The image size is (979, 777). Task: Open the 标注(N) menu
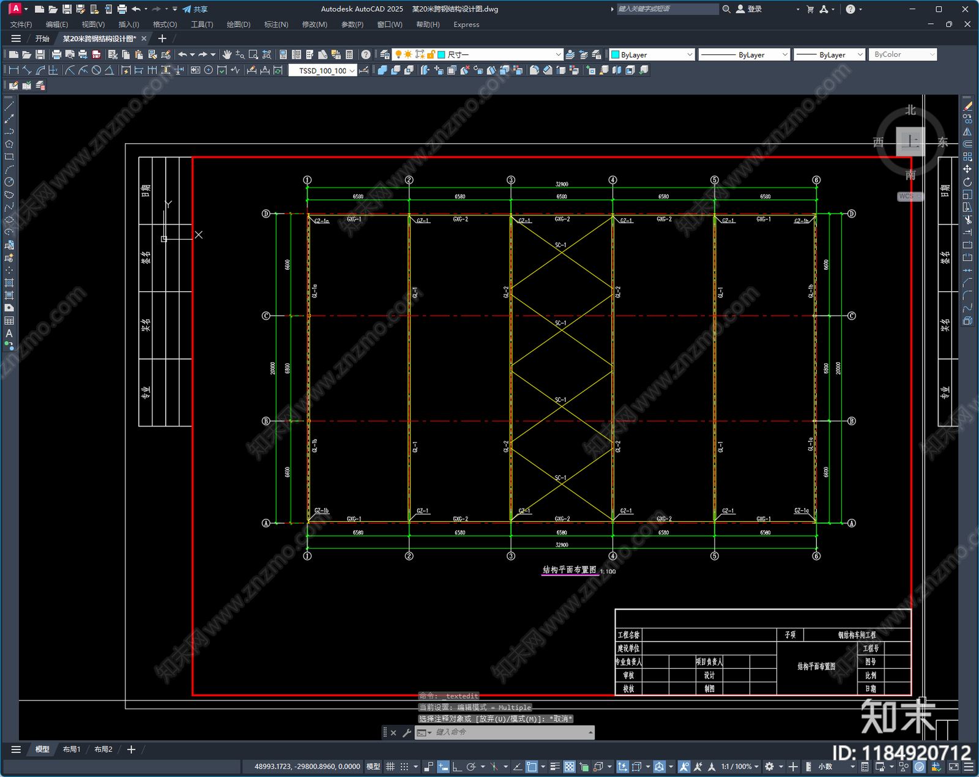[x=276, y=24]
